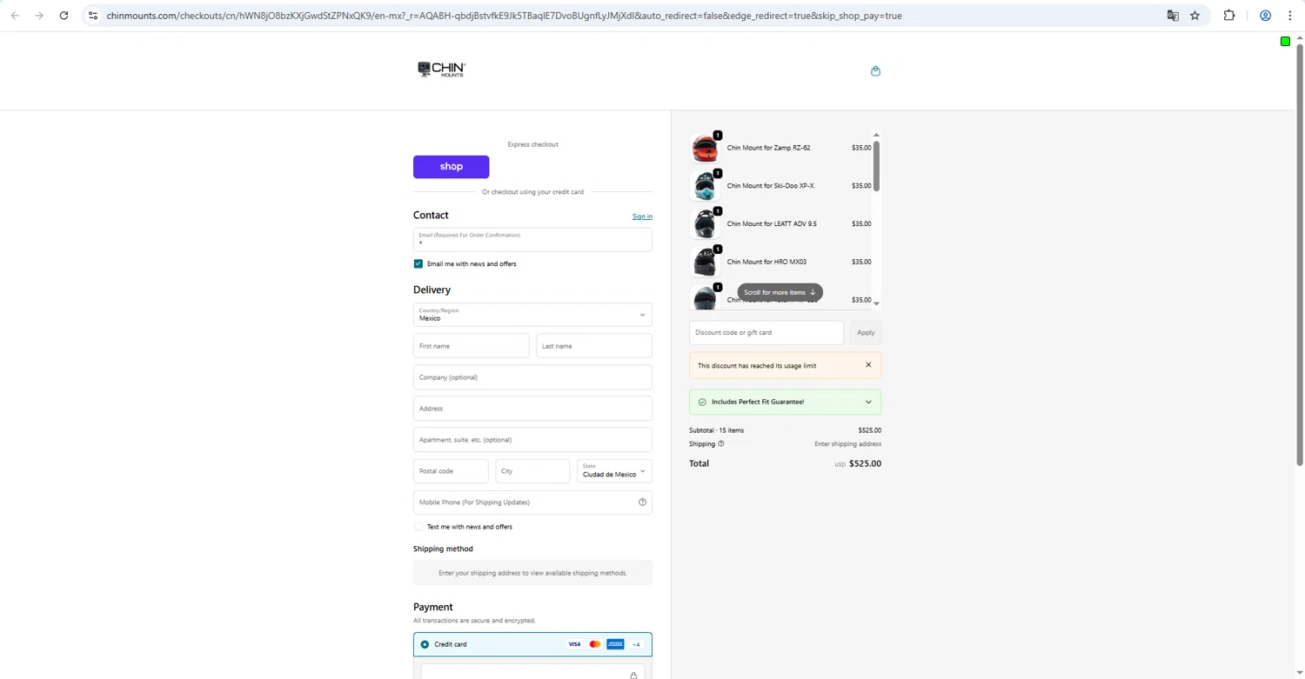Click Chin Mount for HRO MX03 text
This screenshot has height=679, width=1305.
click(x=766, y=263)
